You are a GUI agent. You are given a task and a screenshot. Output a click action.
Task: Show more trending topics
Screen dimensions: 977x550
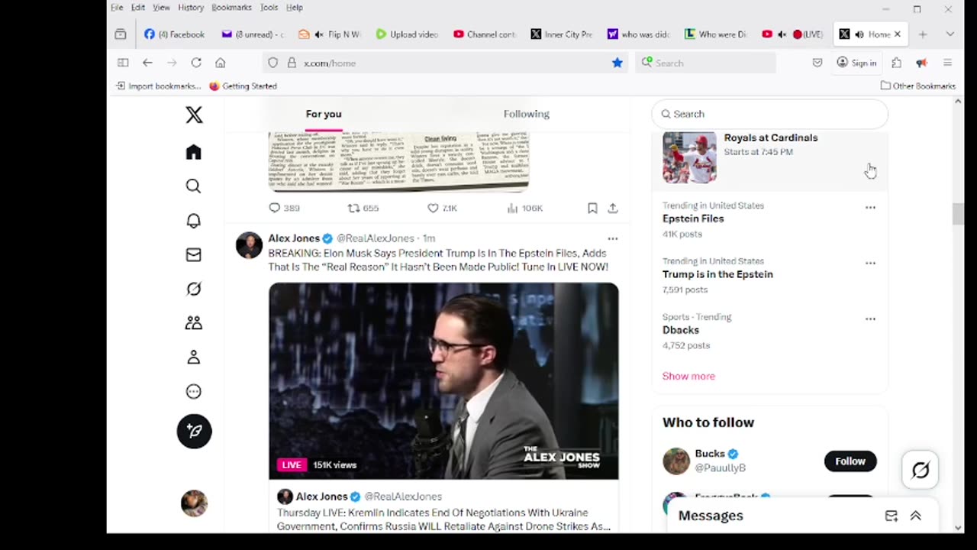[688, 376]
